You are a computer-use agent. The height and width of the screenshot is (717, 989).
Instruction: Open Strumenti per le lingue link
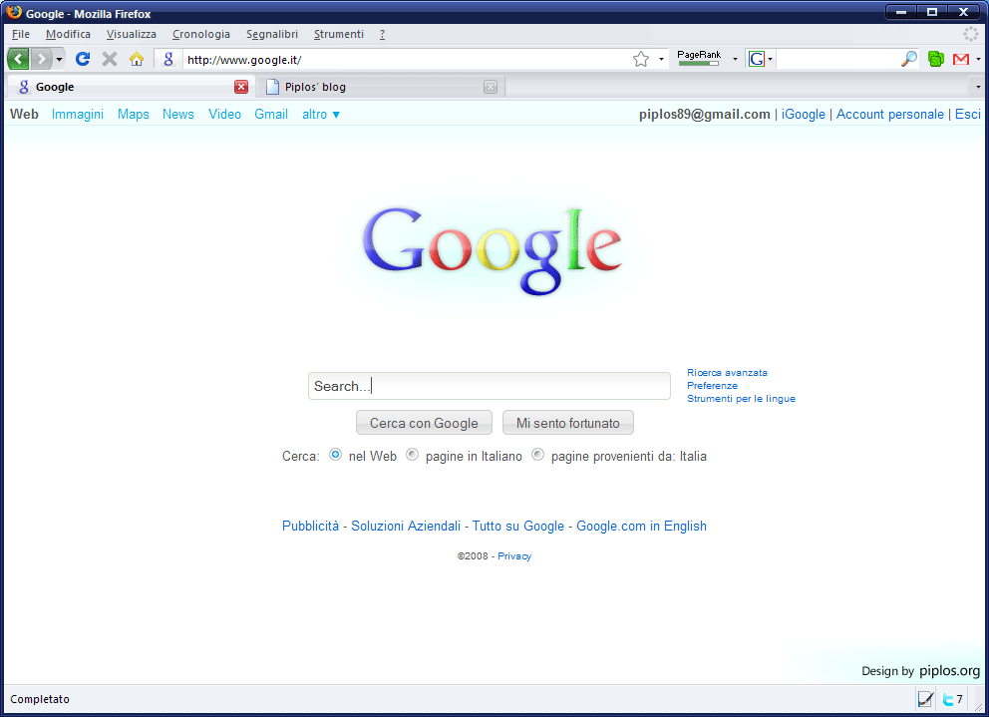coord(741,399)
